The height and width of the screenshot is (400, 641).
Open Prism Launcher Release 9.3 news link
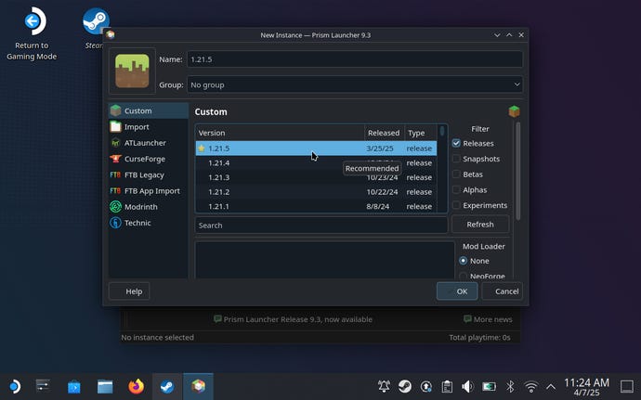(x=294, y=319)
